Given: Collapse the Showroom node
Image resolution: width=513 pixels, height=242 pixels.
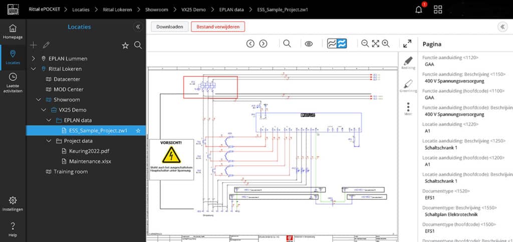Looking at the screenshot, I should tap(38, 100).
